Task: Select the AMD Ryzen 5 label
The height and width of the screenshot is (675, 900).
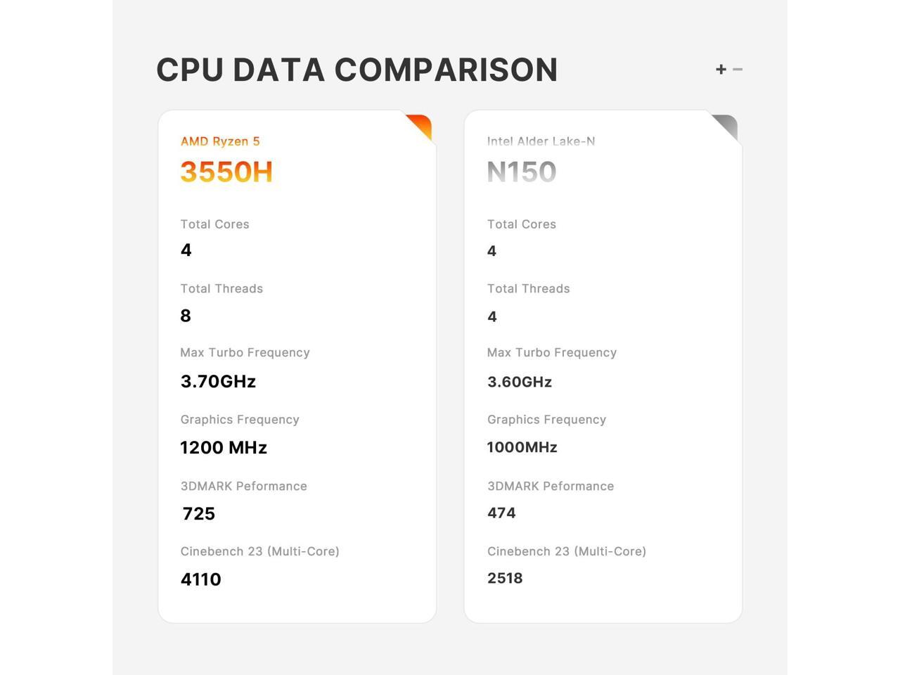Action: click(220, 141)
